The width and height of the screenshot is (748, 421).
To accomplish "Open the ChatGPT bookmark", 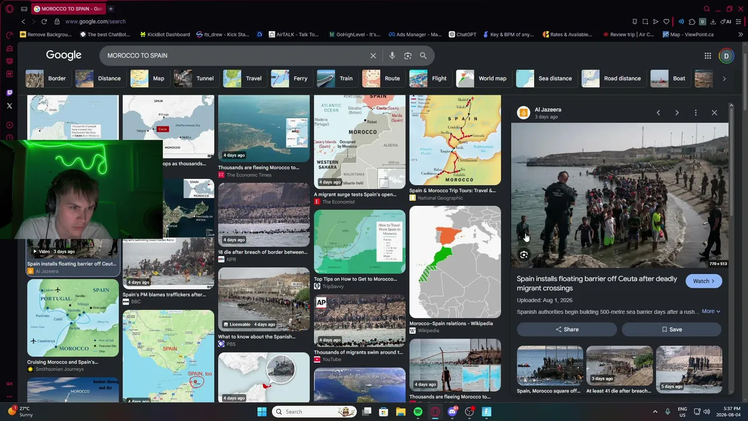I will [x=462, y=34].
